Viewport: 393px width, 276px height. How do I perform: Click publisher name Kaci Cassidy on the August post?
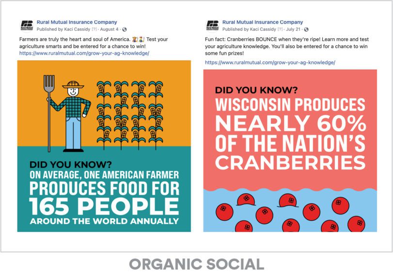pyautogui.click(x=77, y=30)
